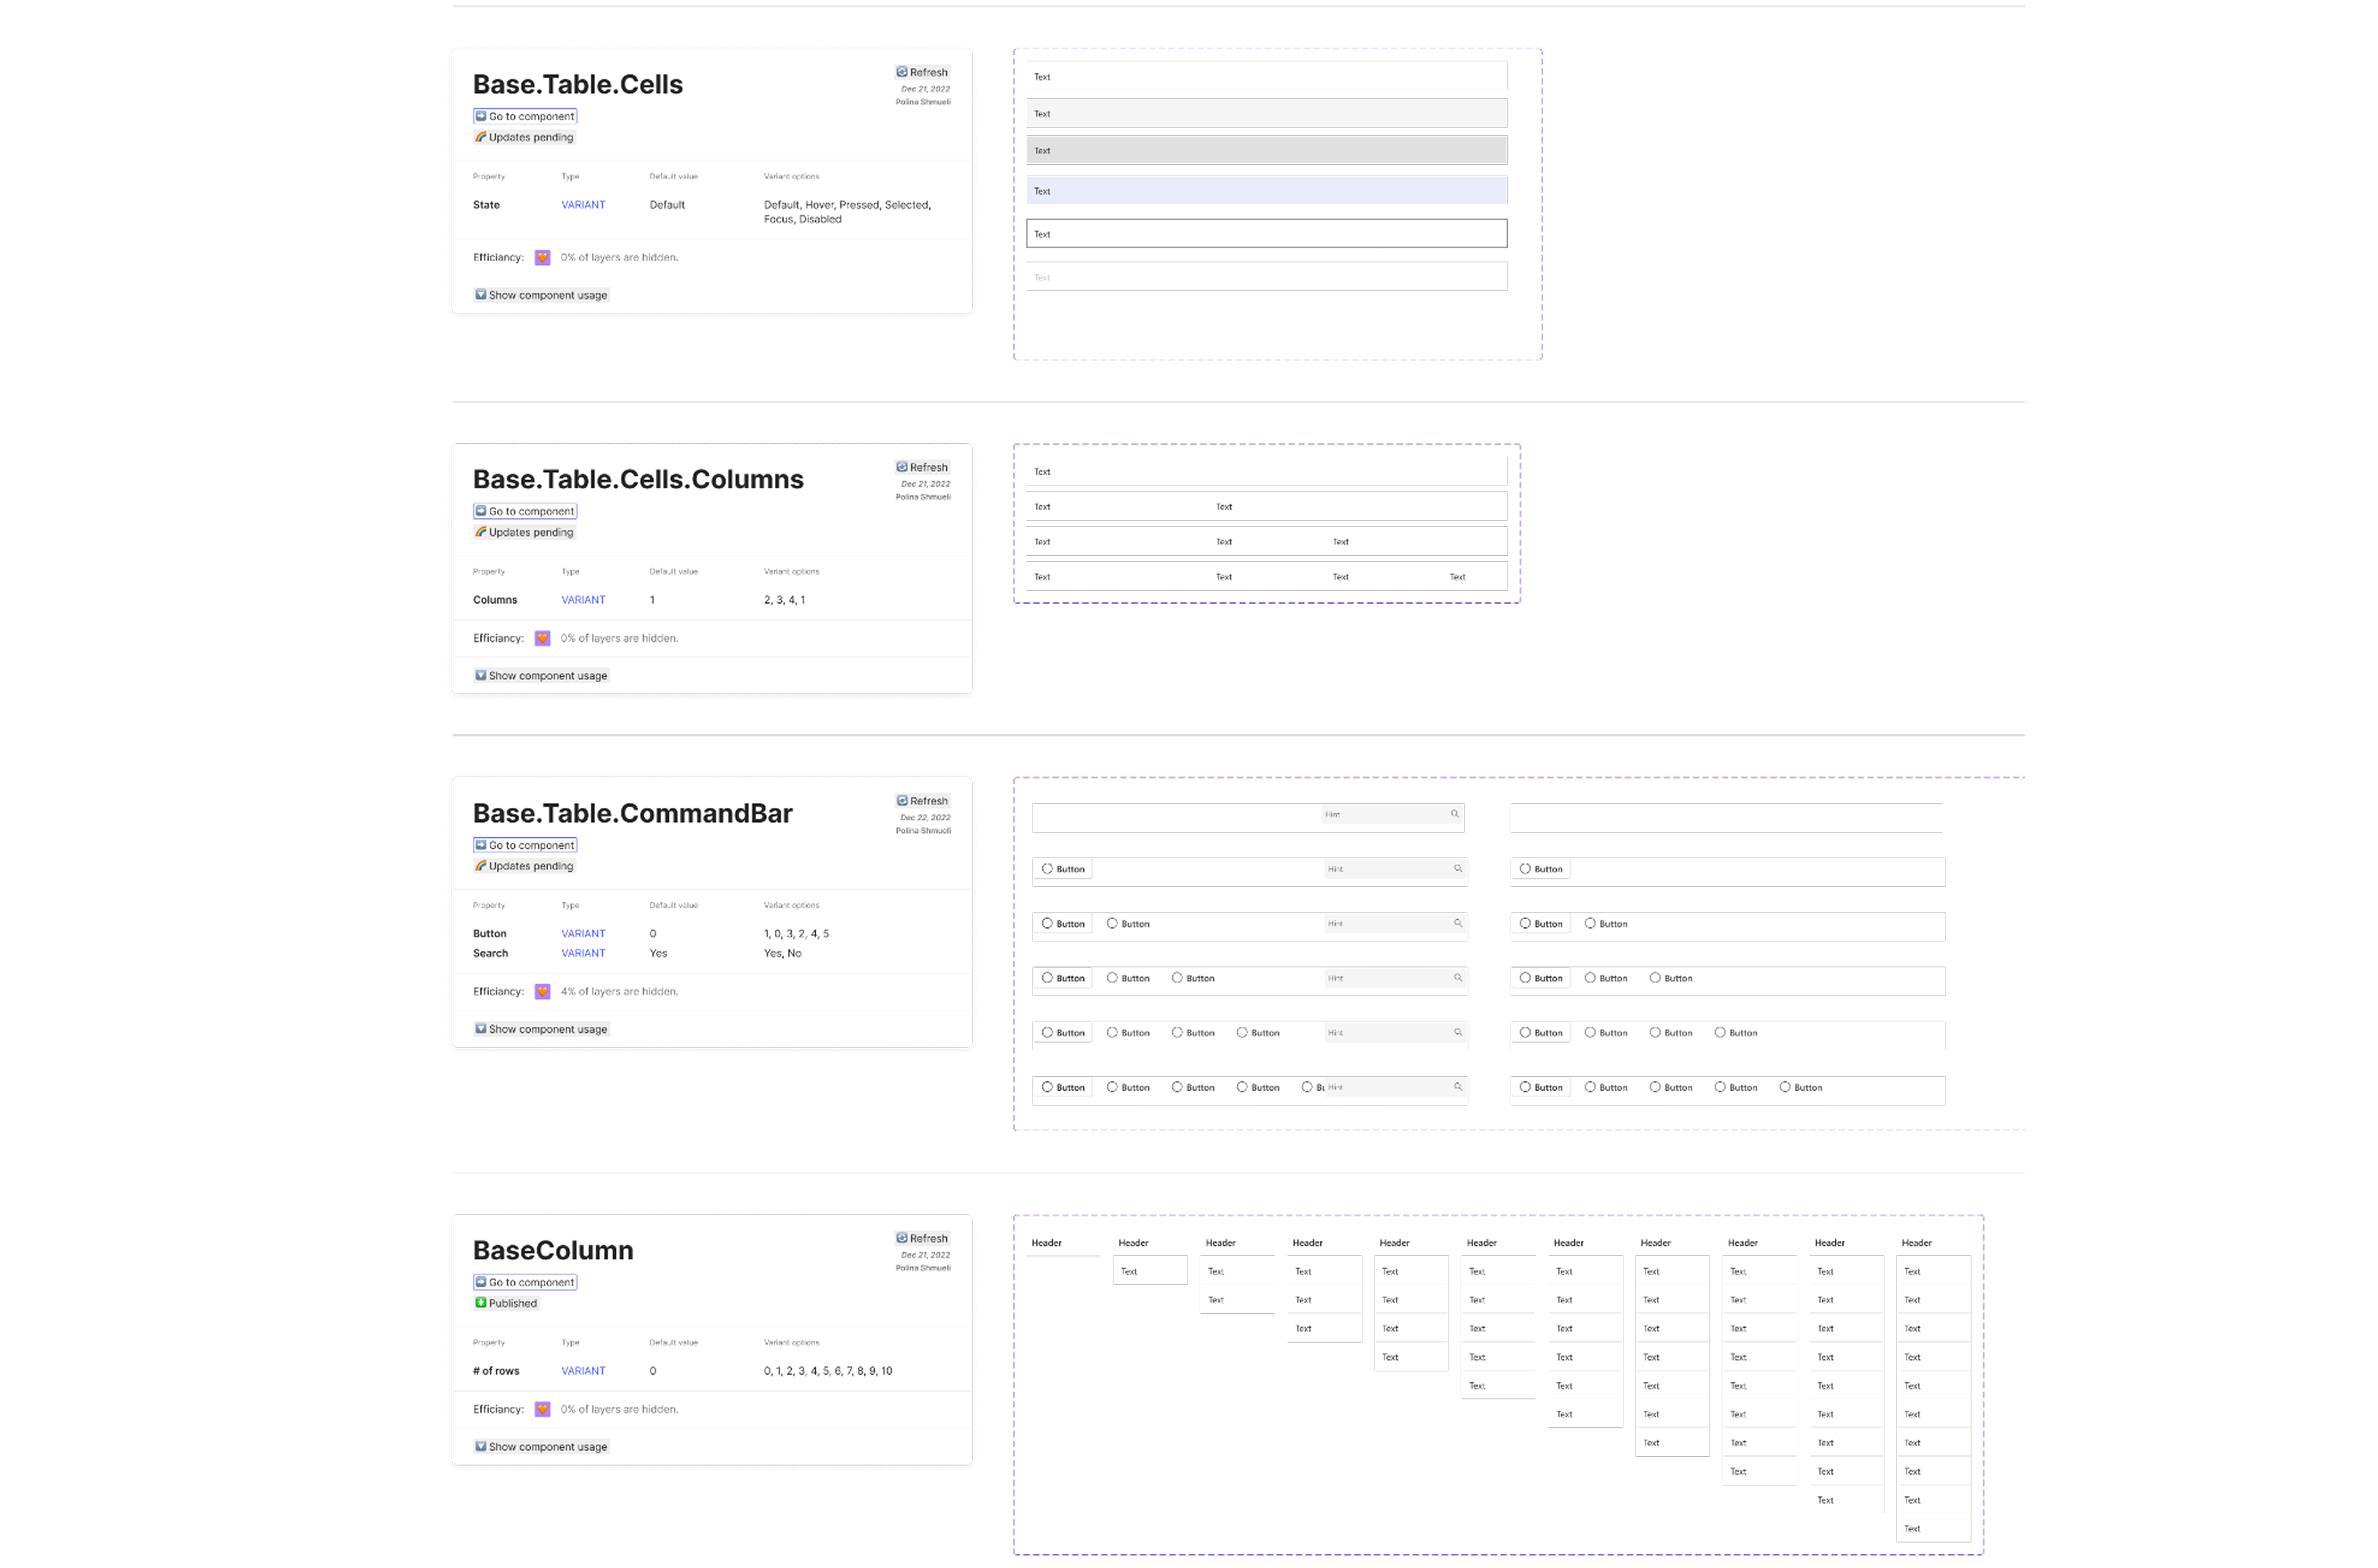
Task: Click the Text cell in the one-row Header column
Action: [x=1149, y=1271]
